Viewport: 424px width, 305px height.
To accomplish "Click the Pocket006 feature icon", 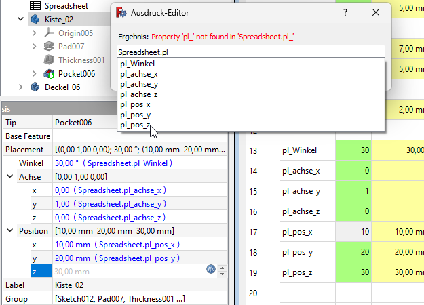I will click(49, 73).
